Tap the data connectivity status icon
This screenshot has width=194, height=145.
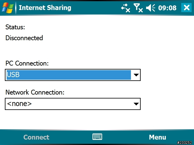pyautogui.click(x=125, y=8)
